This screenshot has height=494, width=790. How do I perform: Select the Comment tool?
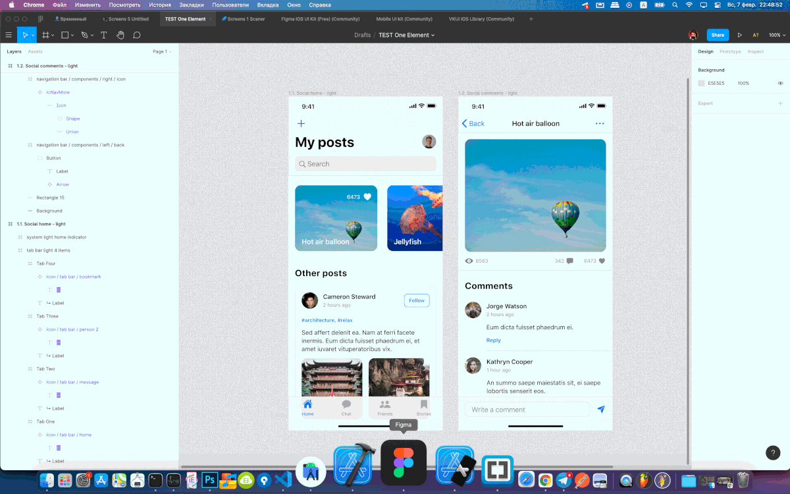[x=137, y=35]
